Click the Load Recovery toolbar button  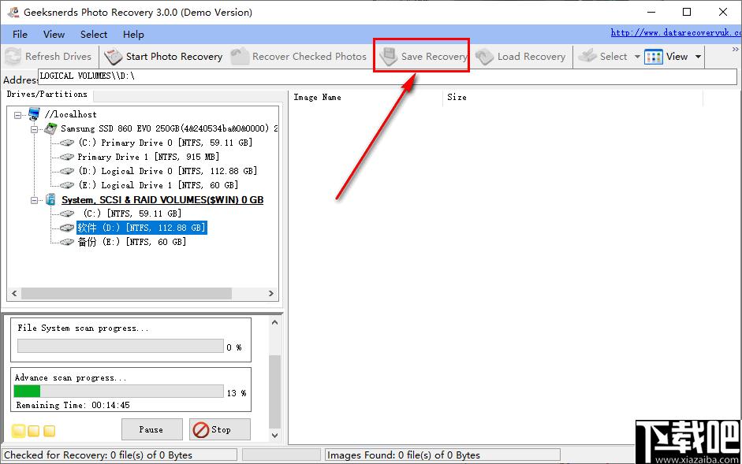click(520, 56)
